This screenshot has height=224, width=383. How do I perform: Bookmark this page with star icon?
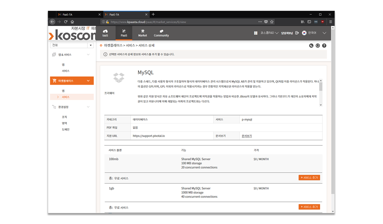tap(272, 22)
